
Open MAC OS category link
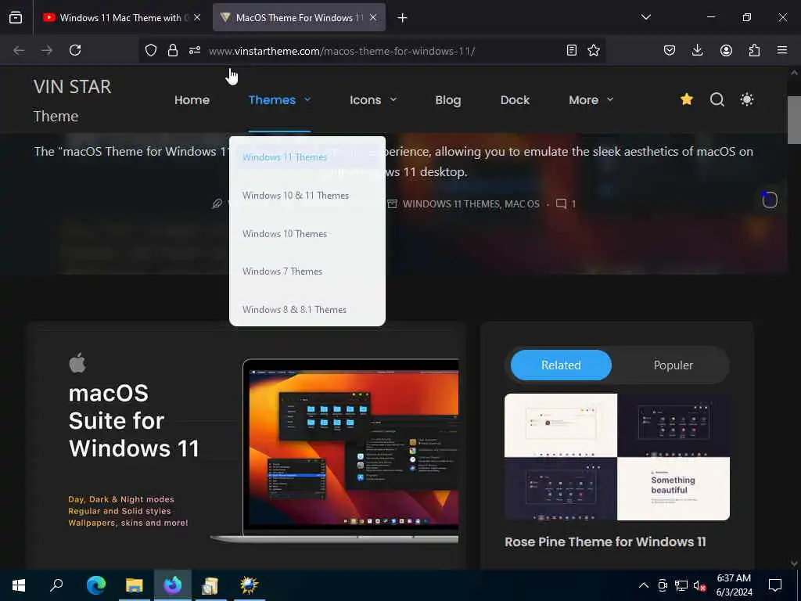pos(522,204)
